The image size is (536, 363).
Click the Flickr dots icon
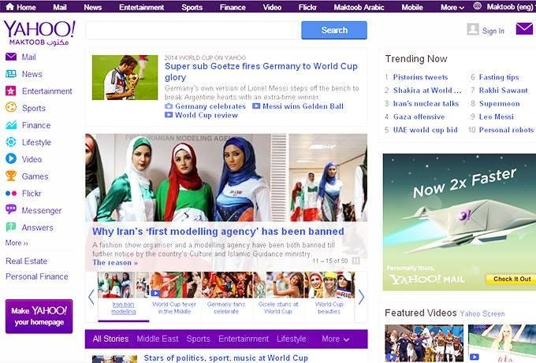(11, 193)
